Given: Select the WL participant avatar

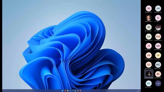Looking at the screenshot, I should (149, 84).
